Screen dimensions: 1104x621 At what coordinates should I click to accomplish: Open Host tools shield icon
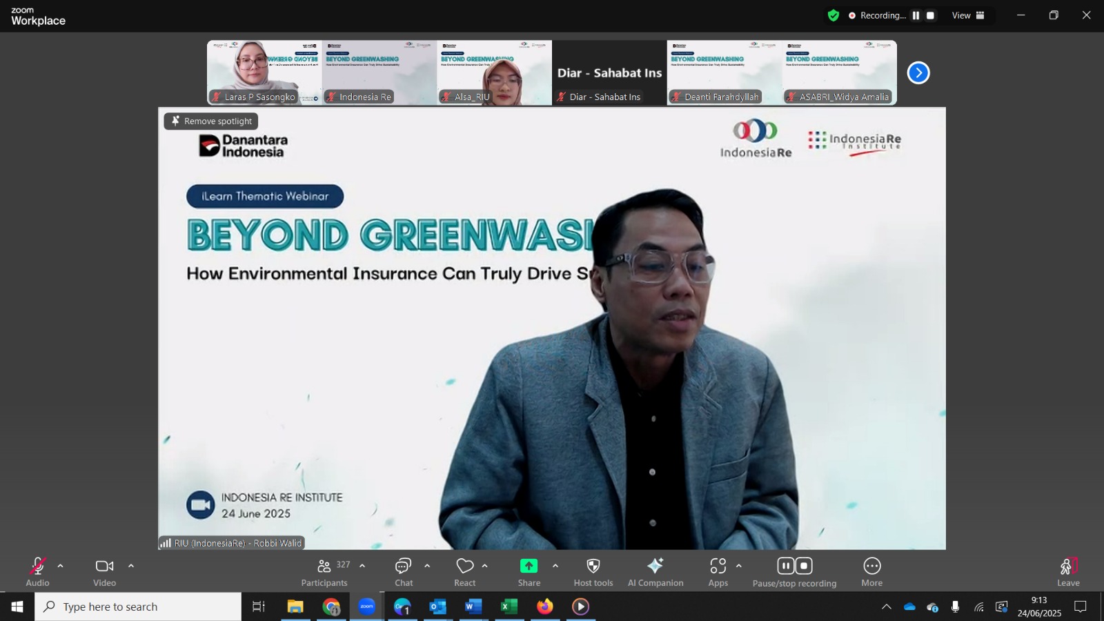pyautogui.click(x=593, y=566)
